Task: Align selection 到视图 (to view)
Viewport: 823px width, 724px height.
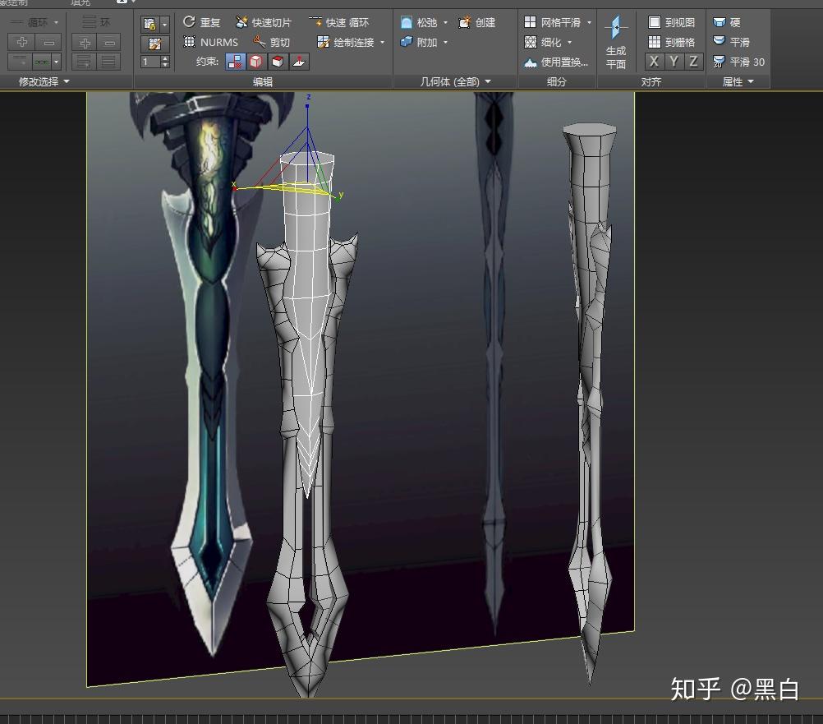Action: [672, 22]
